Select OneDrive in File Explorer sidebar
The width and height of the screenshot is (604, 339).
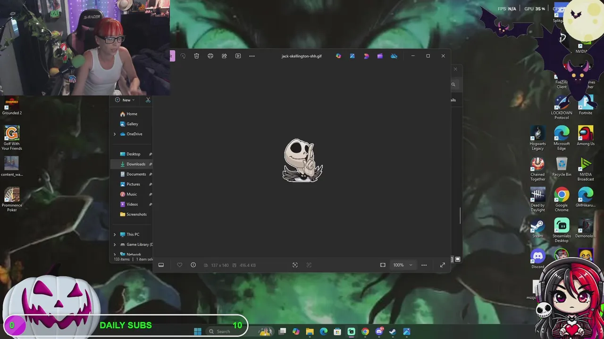point(134,134)
